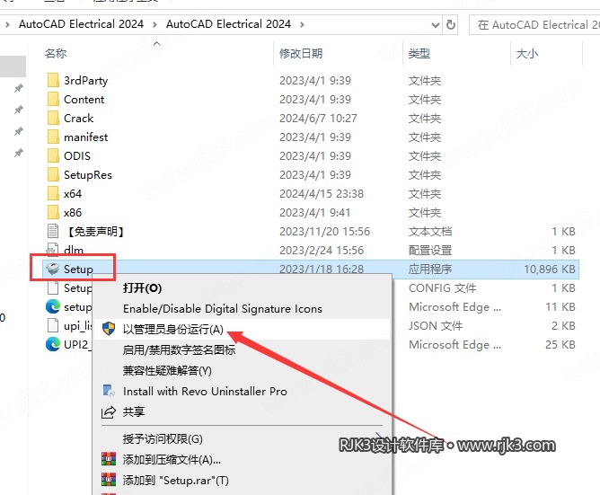Expand chevron between the two AutoCAD Electrical 2024 breadcrumbs
The image size is (600, 495).
pos(154,24)
